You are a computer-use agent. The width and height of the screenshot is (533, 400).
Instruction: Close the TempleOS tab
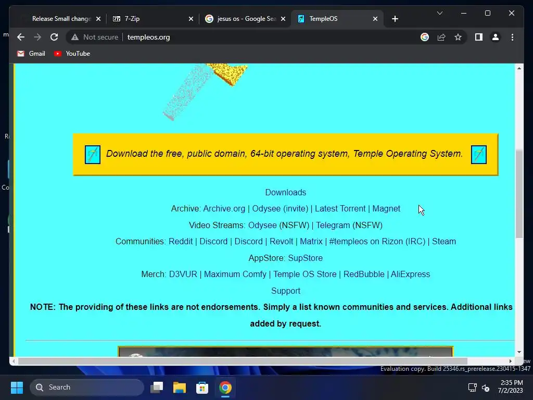[x=375, y=19]
